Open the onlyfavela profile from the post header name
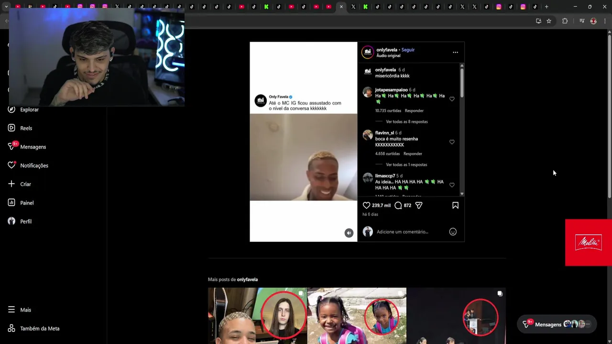Screen dimensions: 612x344 tap(387, 50)
